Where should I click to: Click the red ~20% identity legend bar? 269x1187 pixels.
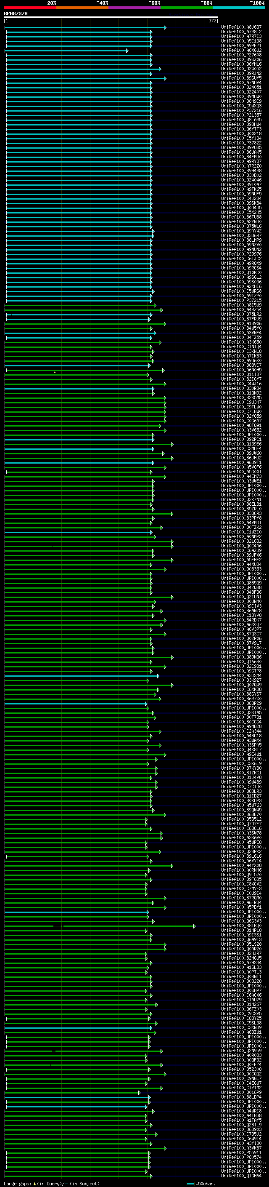tap(30, 8)
